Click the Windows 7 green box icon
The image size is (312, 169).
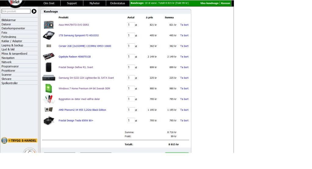[48, 88]
